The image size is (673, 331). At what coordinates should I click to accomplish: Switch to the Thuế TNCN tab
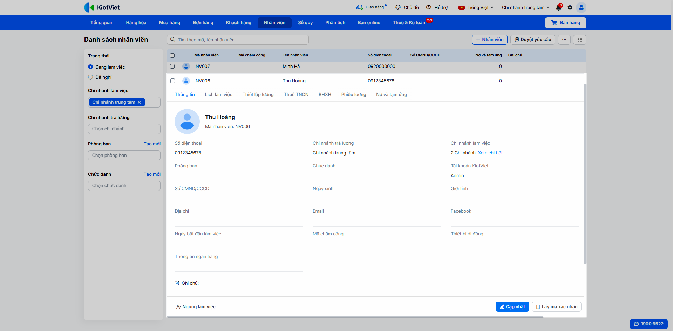(296, 95)
